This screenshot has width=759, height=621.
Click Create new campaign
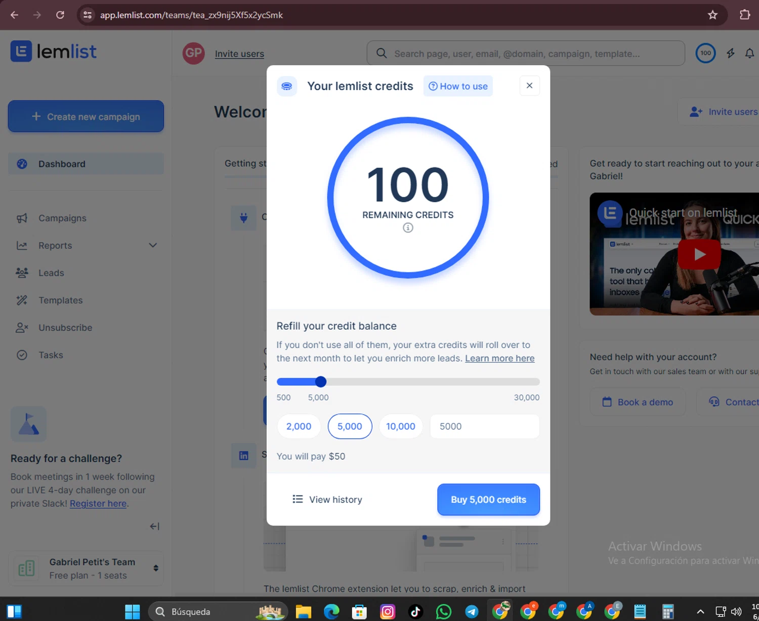[86, 116]
